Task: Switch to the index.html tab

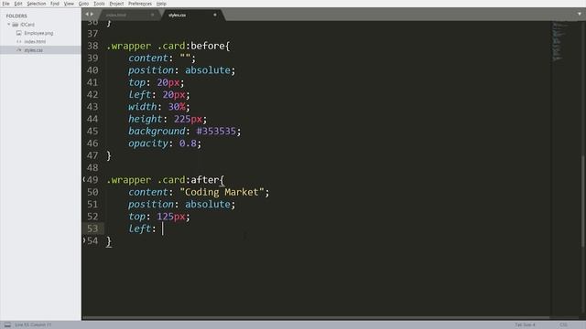Action: [x=116, y=15]
